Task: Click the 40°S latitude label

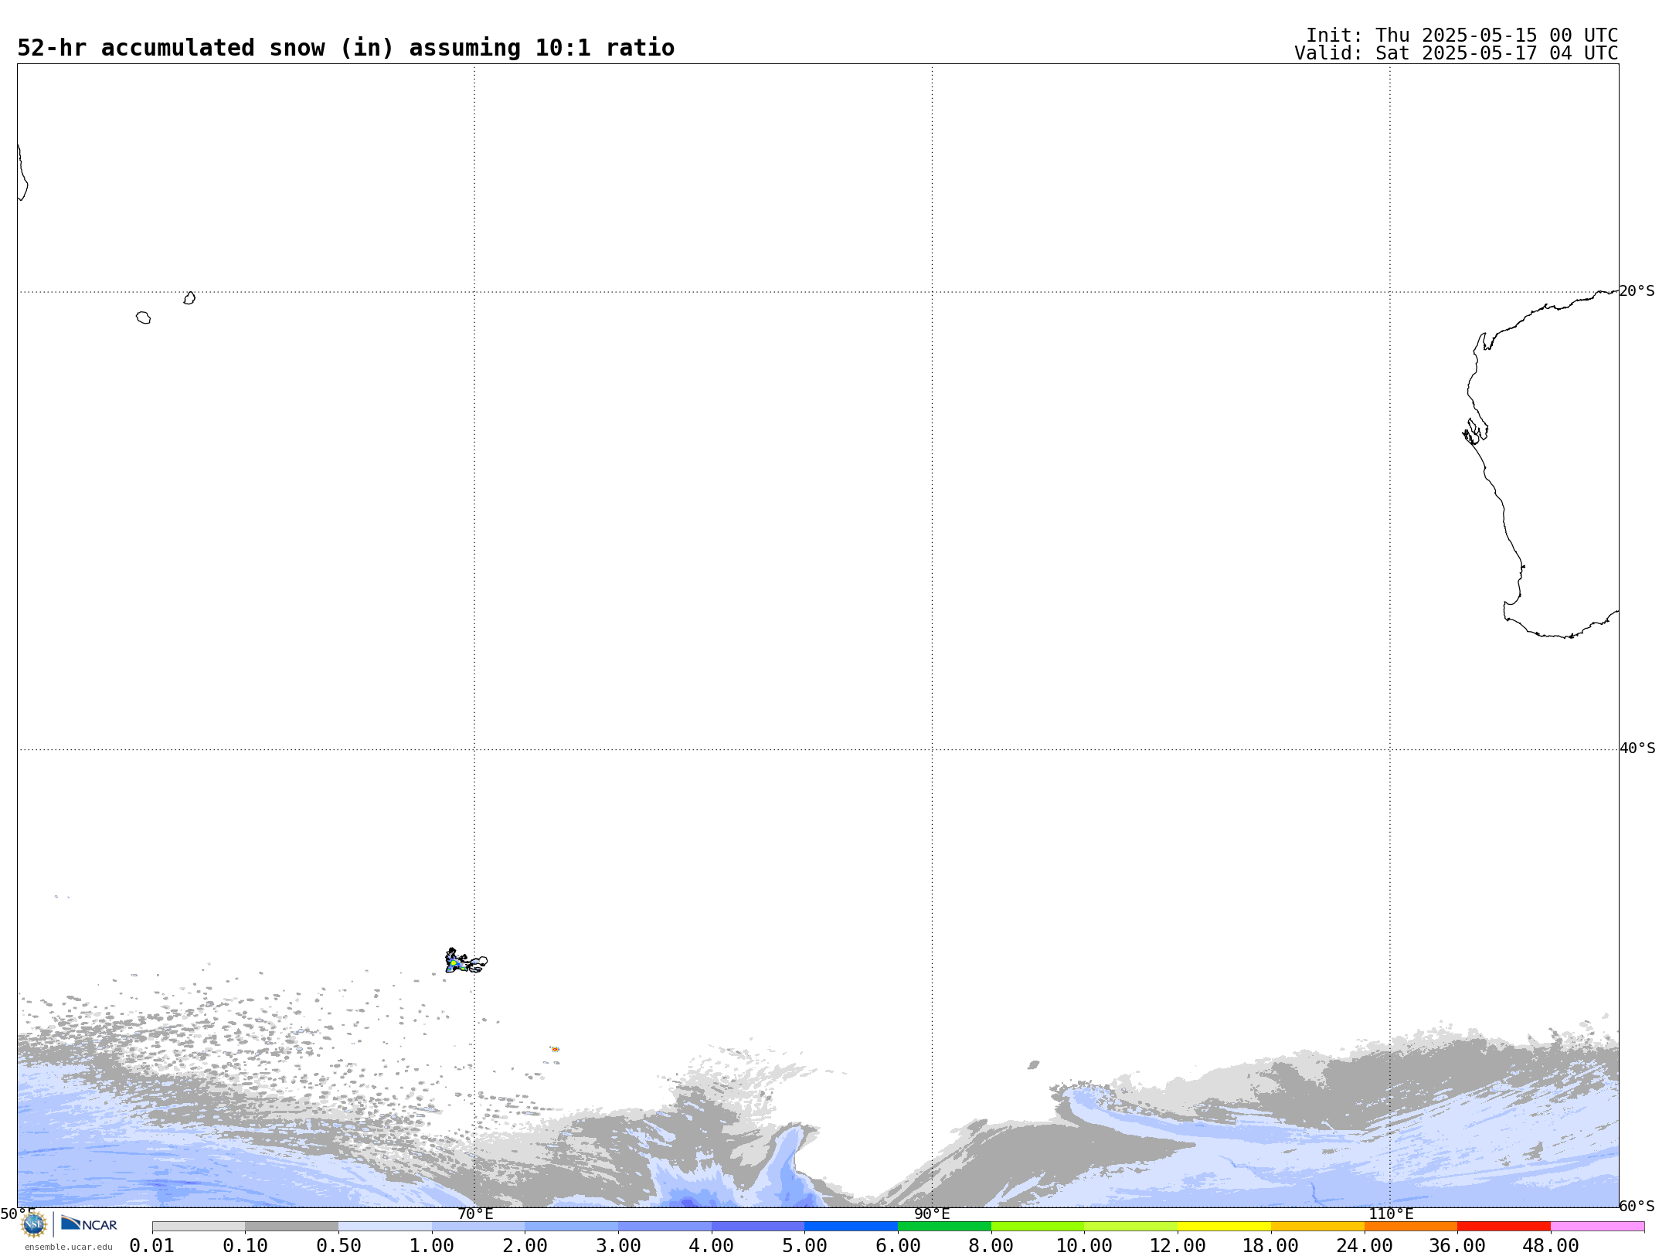Action: 1637,749
